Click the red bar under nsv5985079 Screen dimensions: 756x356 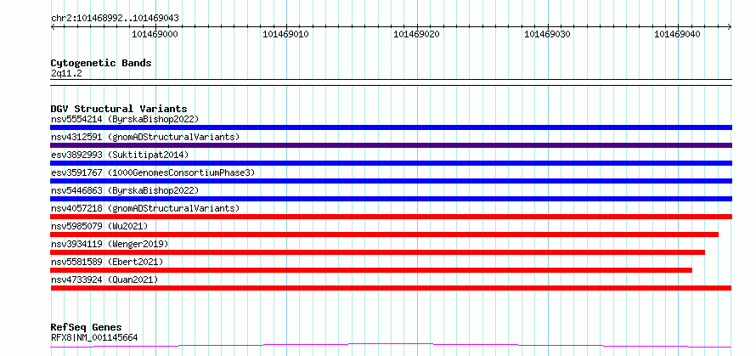(x=384, y=235)
